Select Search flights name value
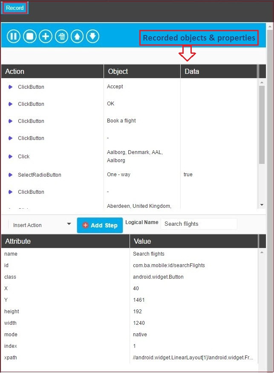 (x=149, y=254)
